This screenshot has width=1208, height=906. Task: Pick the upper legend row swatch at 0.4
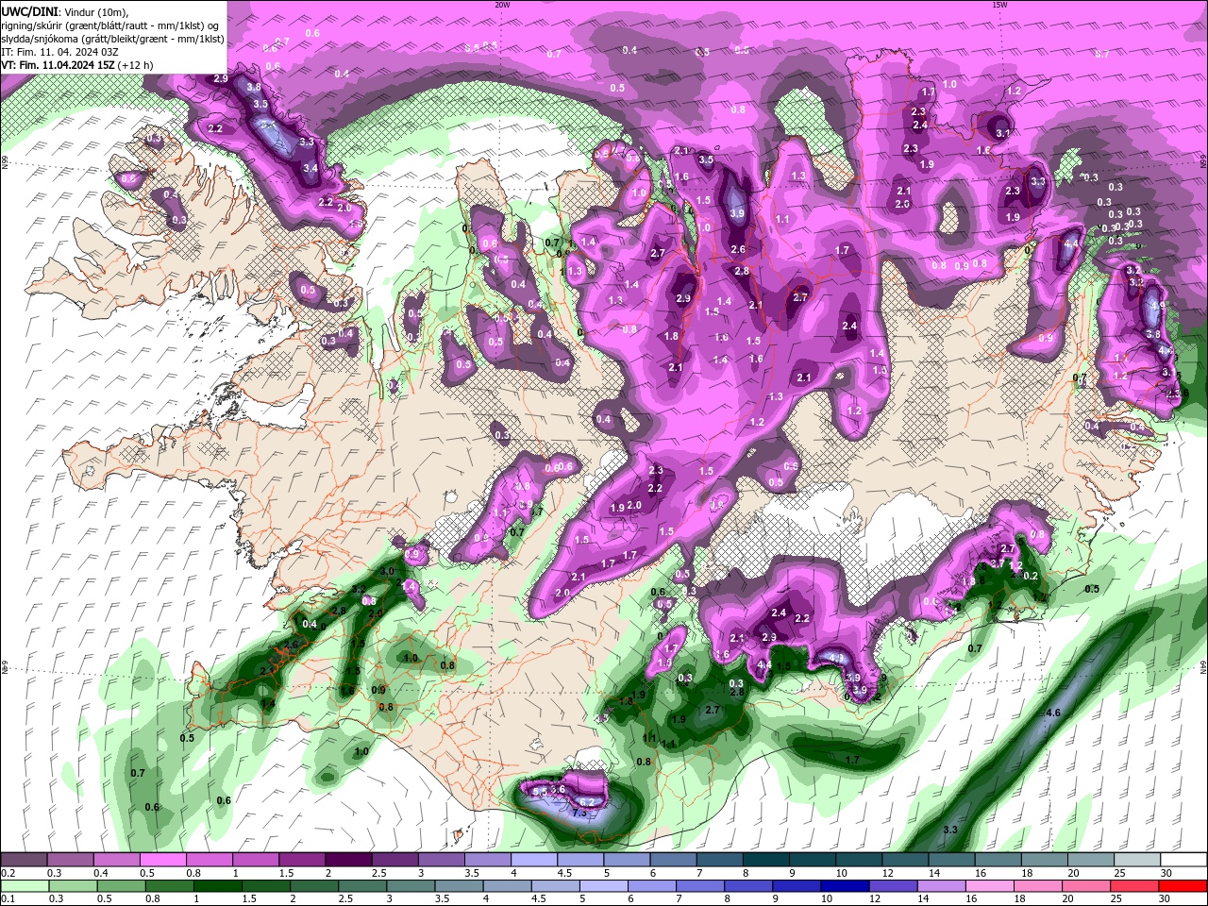[x=116, y=860]
